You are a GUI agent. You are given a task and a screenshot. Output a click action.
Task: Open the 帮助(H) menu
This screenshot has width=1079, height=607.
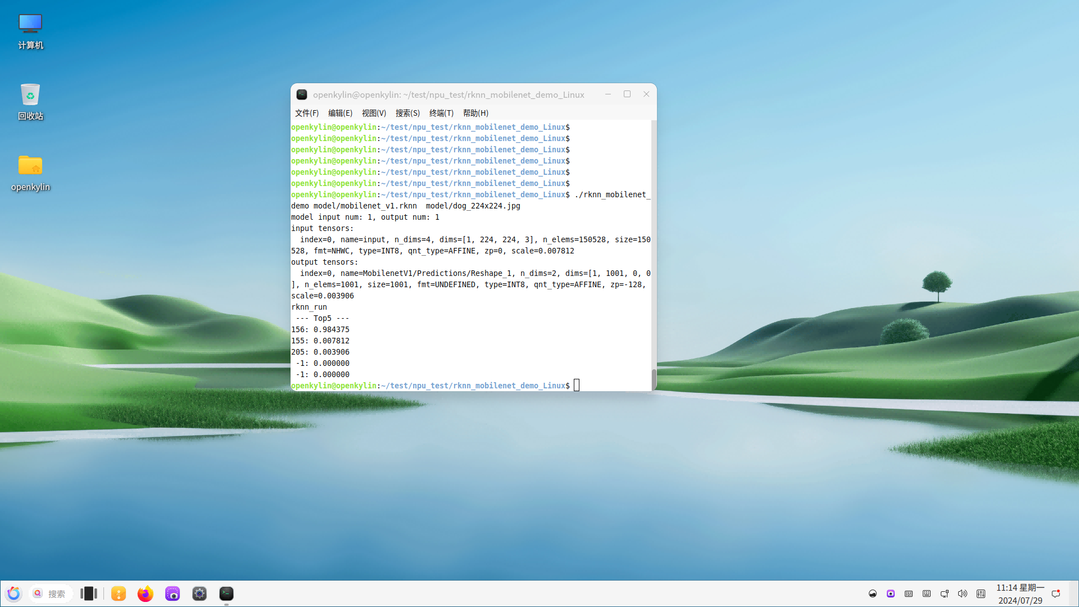click(475, 113)
